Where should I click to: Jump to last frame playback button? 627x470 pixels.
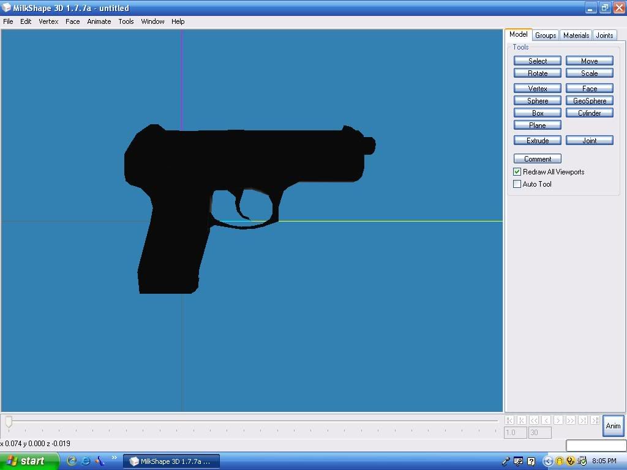pyautogui.click(x=595, y=420)
